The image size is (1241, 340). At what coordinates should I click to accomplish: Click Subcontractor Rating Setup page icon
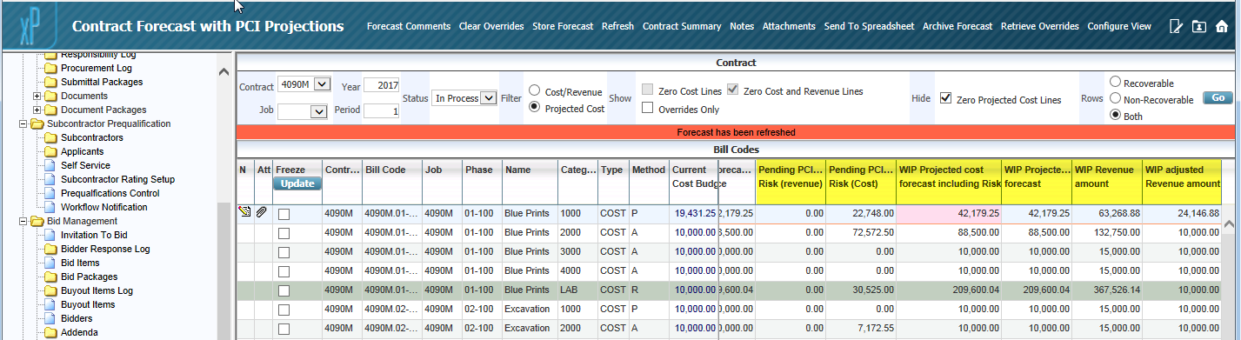tap(50, 179)
